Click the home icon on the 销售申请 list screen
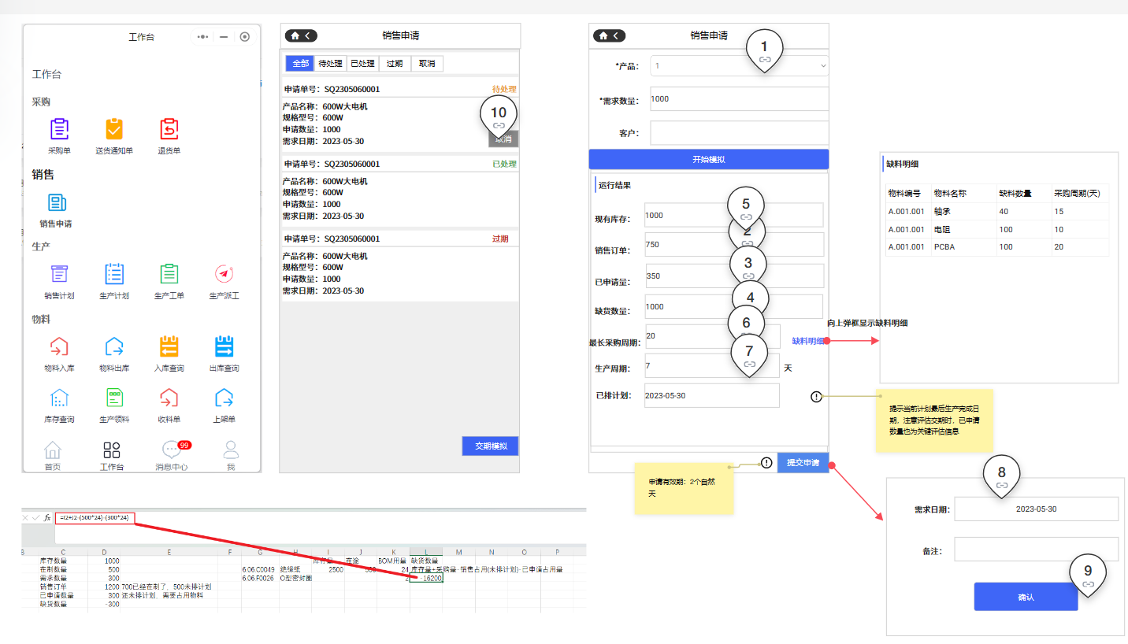The image size is (1128, 644). pos(295,35)
